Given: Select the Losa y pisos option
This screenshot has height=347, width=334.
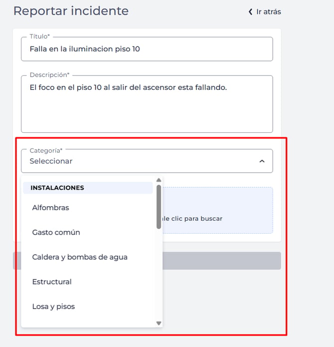Looking at the screenshot, I should pyautogui.click(x=88, y=307).
